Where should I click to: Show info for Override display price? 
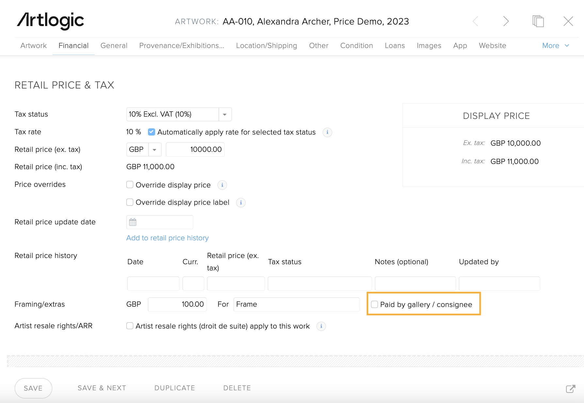(x=222, y=185)
